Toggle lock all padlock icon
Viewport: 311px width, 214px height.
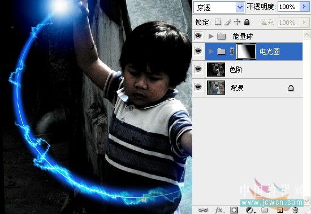click(247, 22)
